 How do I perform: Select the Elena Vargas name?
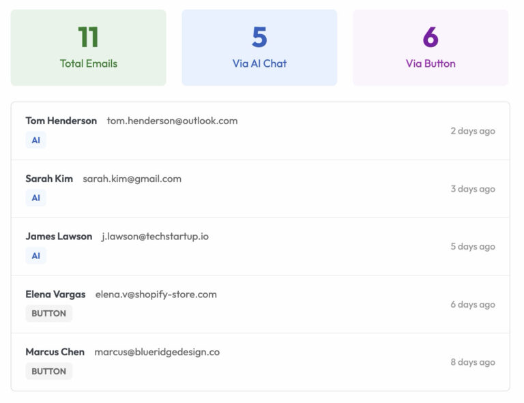coord(55,295)
